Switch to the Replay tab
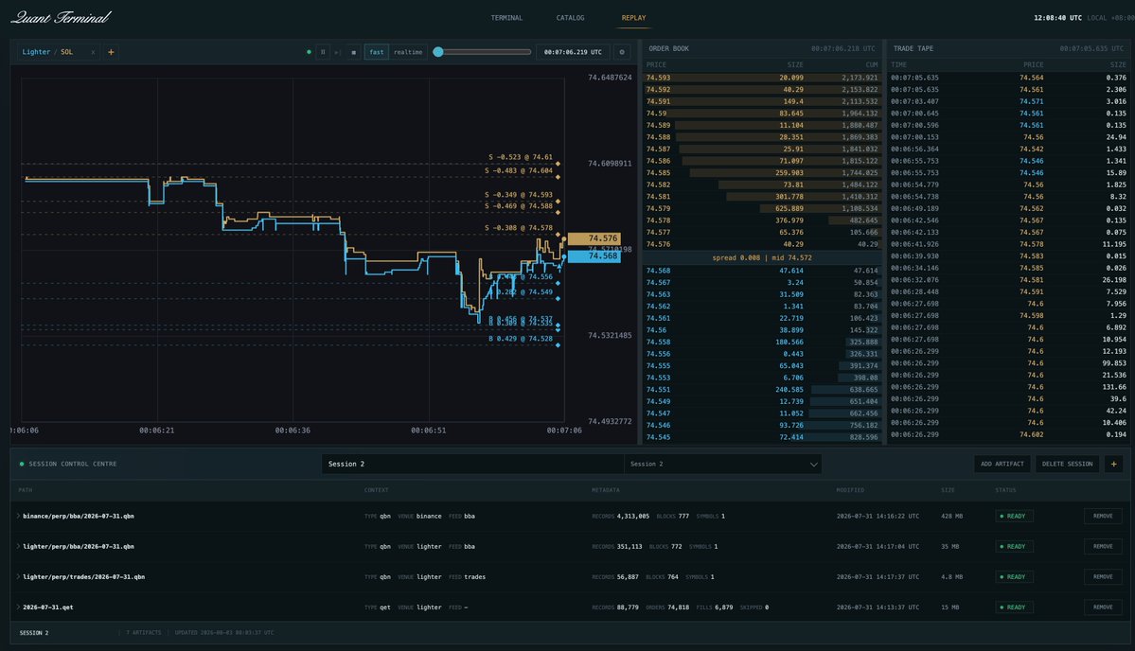 633,18
